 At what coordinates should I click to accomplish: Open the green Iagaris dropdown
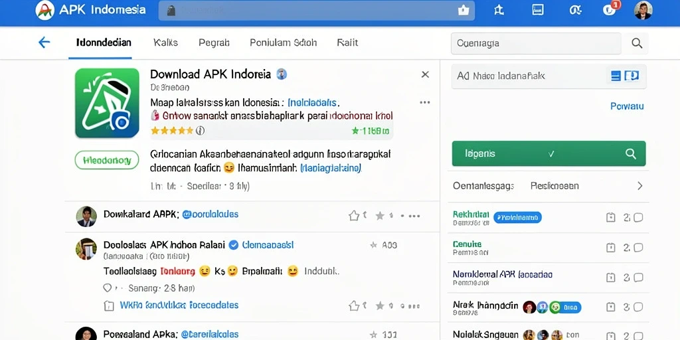point(549,153)
